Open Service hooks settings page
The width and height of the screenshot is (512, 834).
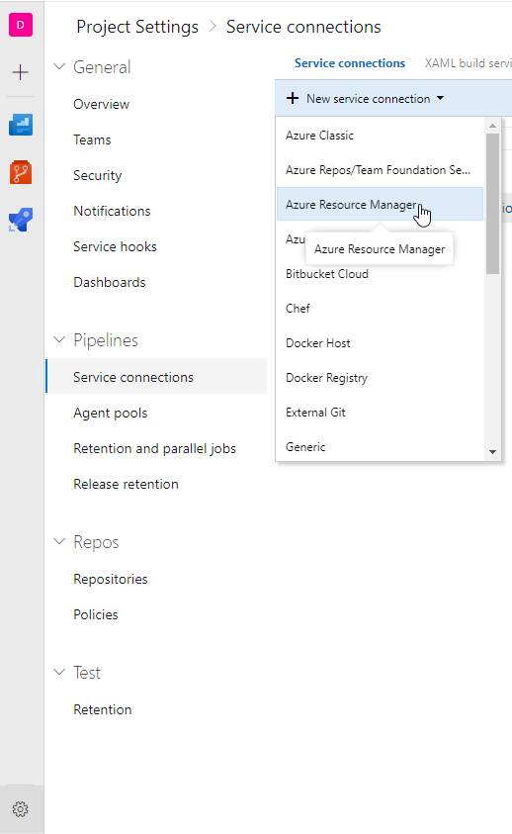pos(116,246)
